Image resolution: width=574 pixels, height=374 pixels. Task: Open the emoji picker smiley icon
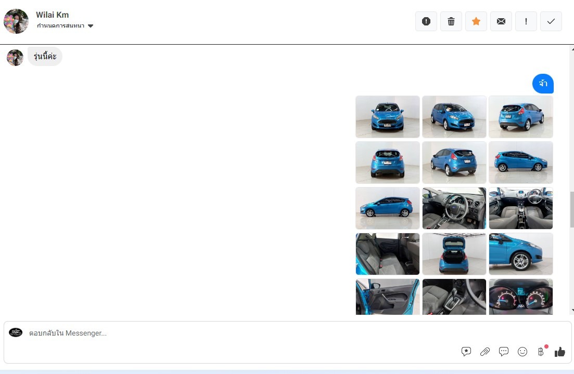tap(522, 352)
